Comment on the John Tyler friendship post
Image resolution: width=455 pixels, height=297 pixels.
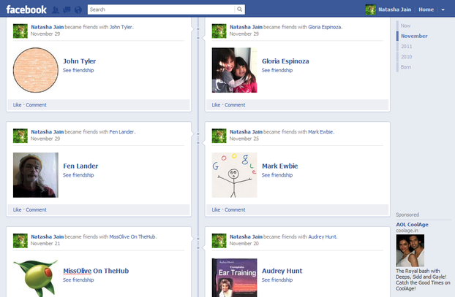pyautogui.click(x=36, y=105)
